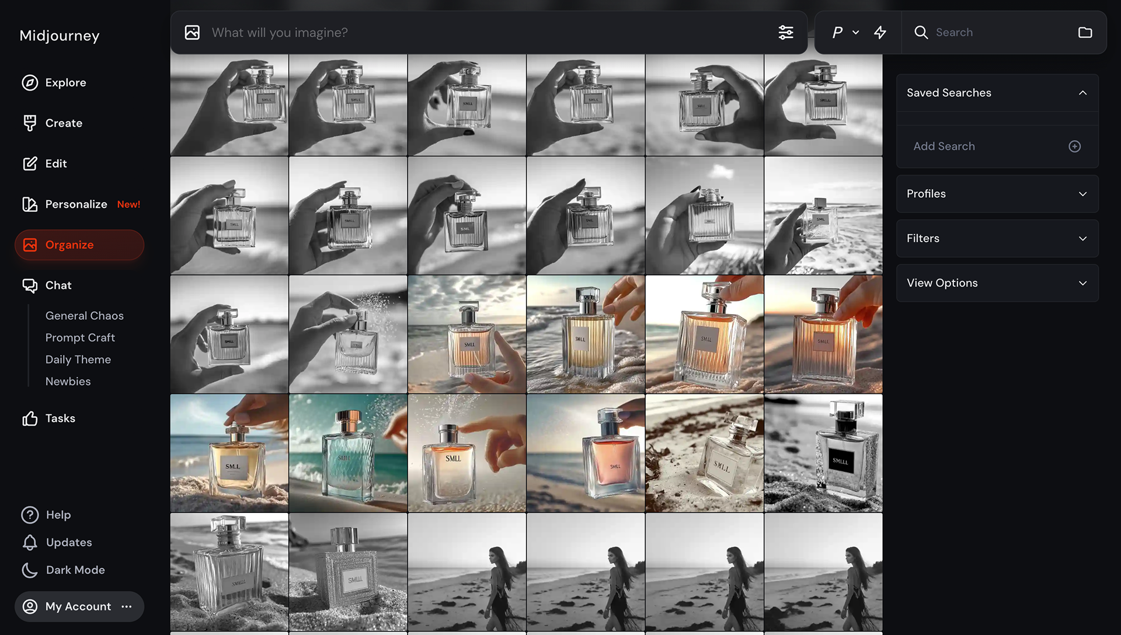Image resolution: width=1121 pixels, height=635 pixels.
Task: Open Personalize in the sidebar
Action: pos(76,204)
